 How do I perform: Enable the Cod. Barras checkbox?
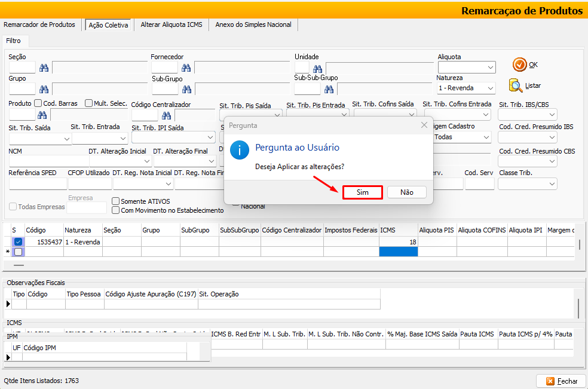click(x=38, y=103)
